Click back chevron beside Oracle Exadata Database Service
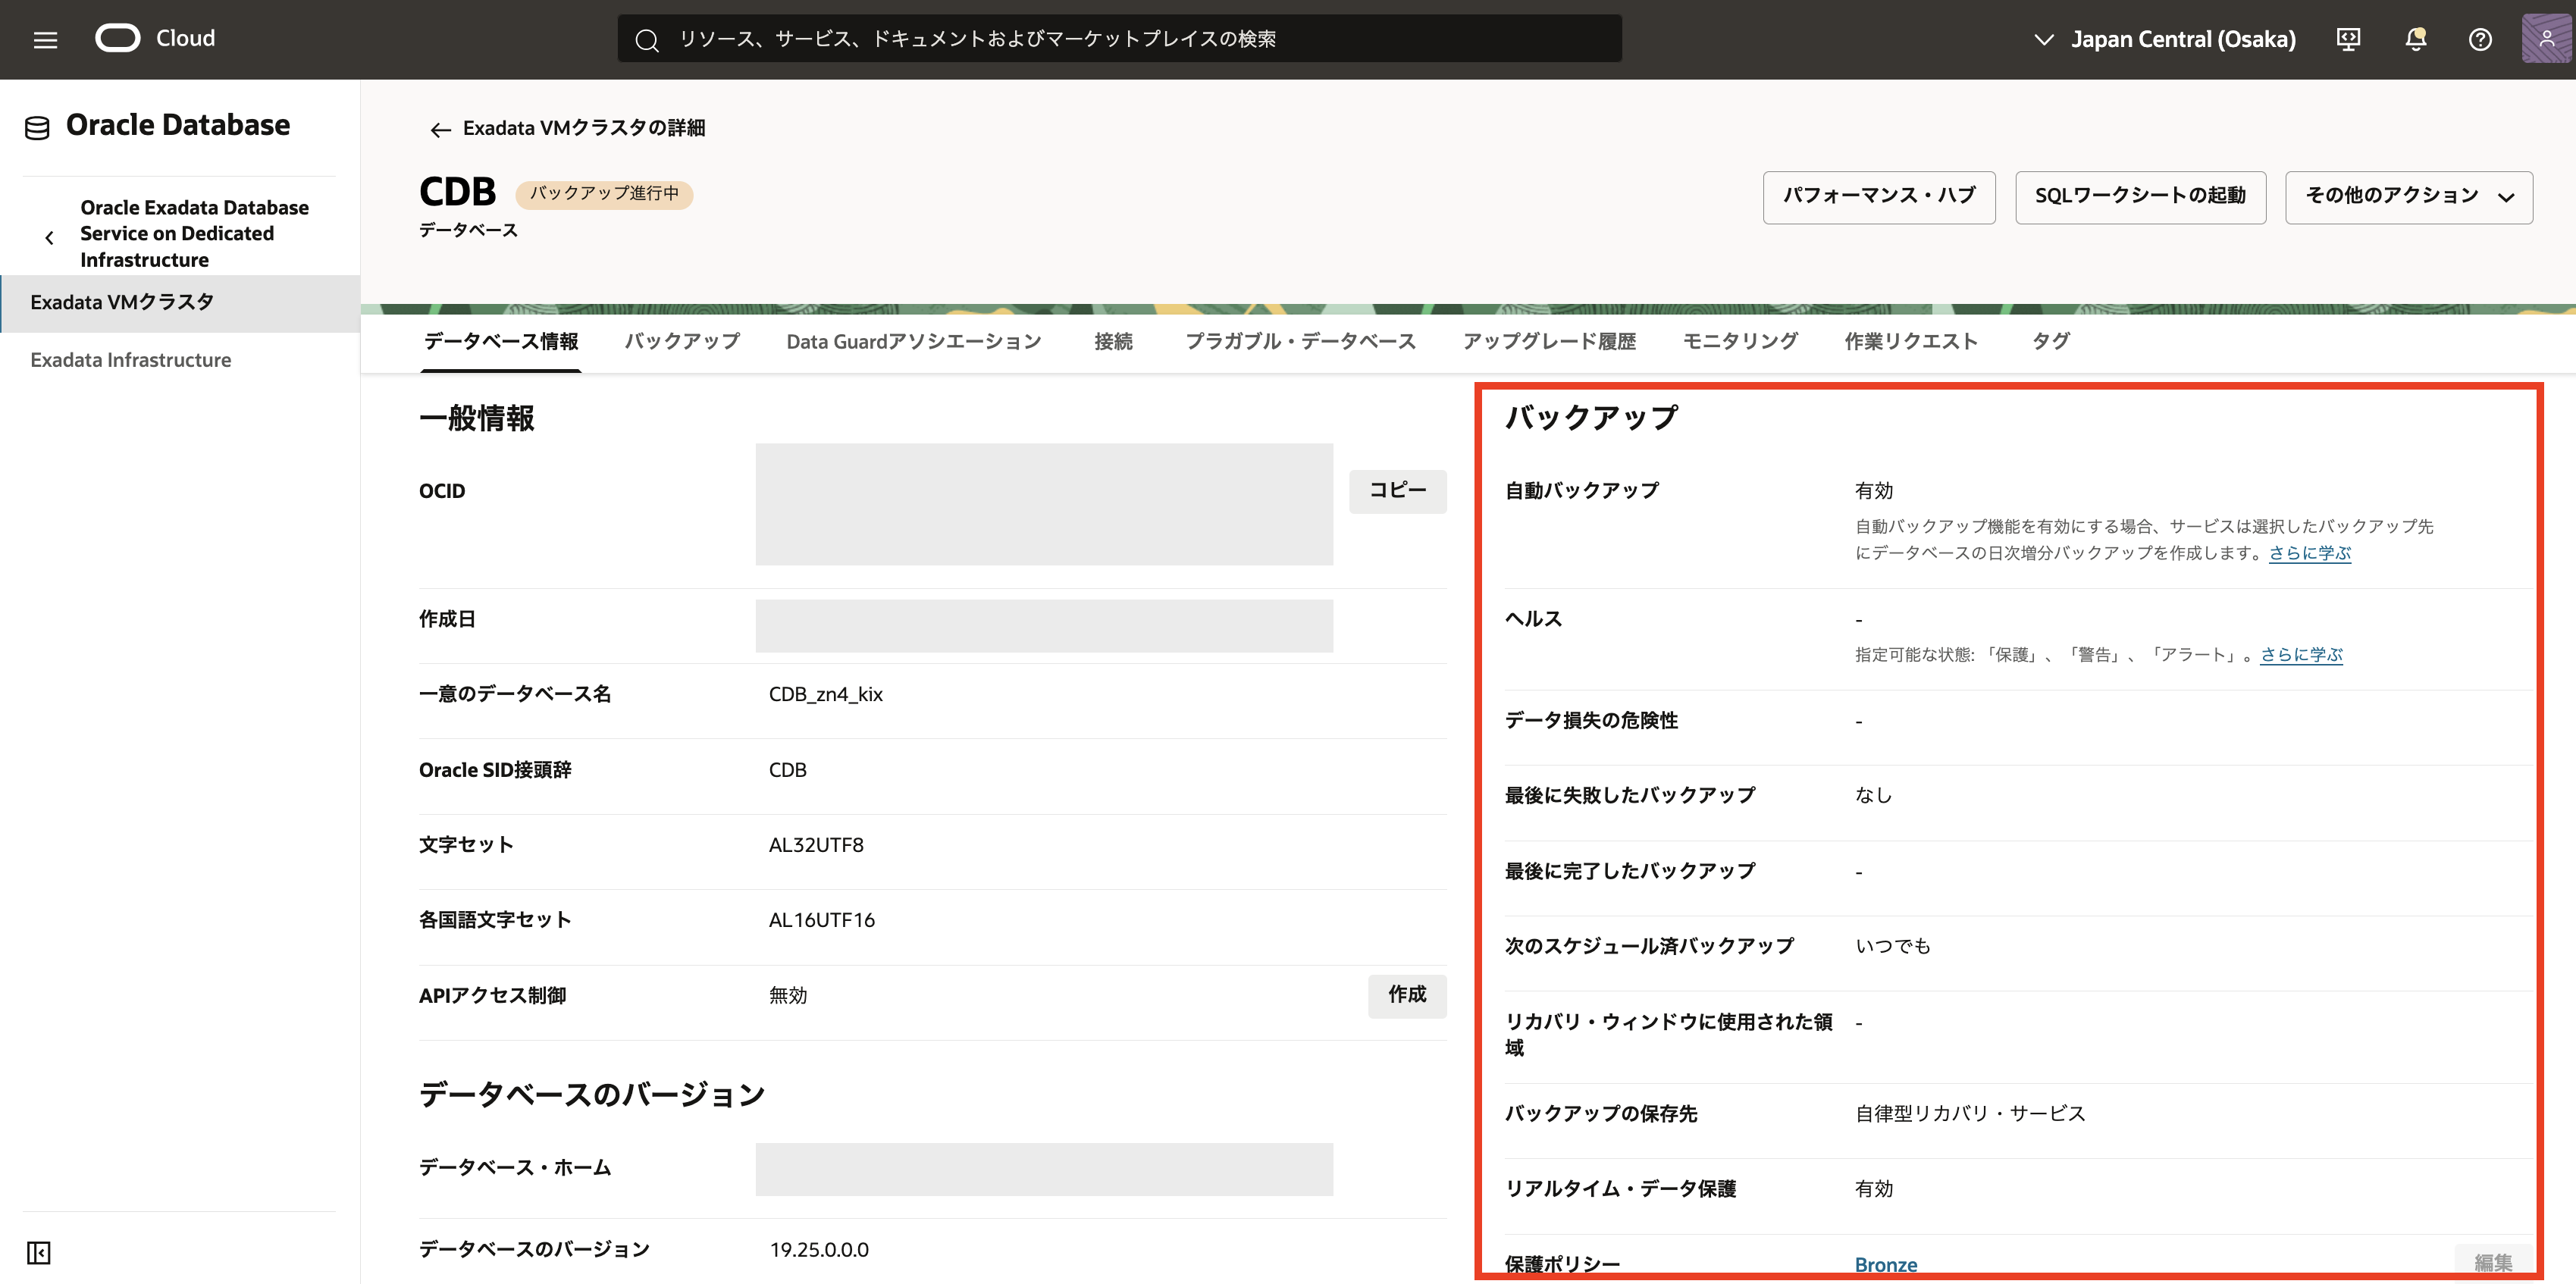2576x1284 pixels. pyautogui.click(x=49, y=238)
